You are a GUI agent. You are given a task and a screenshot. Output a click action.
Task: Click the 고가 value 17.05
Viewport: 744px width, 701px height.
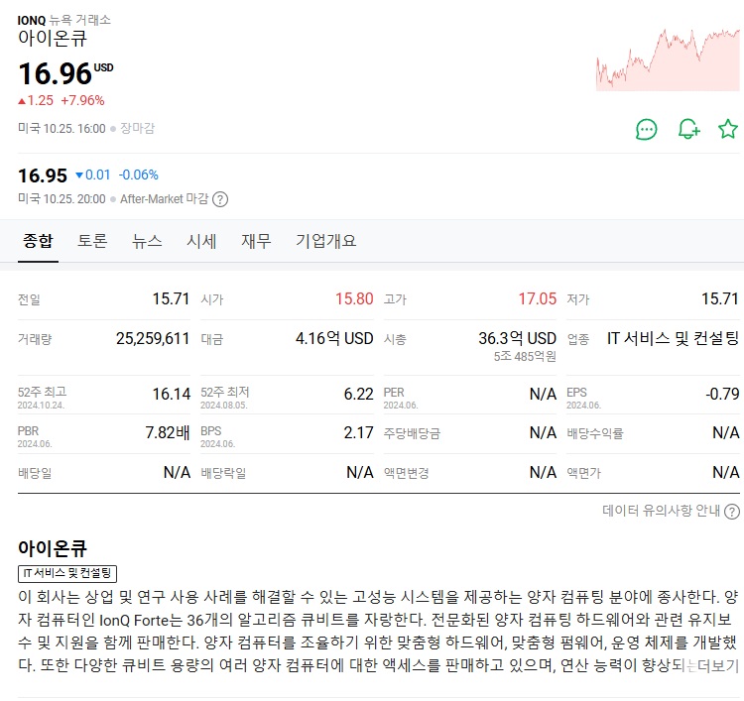click(537, 298)
